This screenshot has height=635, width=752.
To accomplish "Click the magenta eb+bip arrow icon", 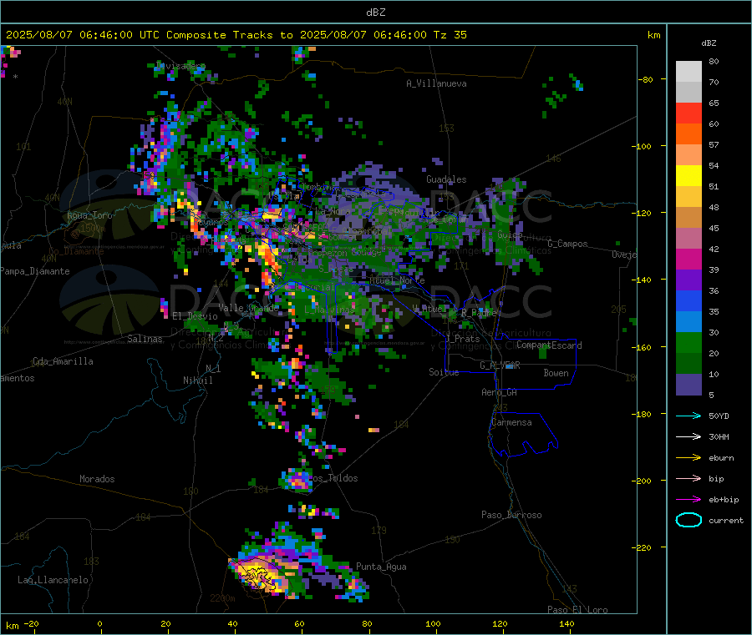I will 688,500.
